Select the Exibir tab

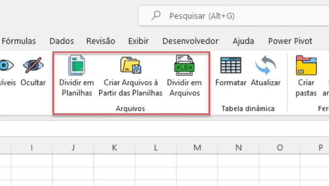click(x=138, y=41)
